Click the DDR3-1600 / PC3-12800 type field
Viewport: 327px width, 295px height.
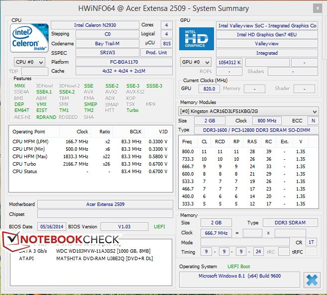(x=256, y=130)
